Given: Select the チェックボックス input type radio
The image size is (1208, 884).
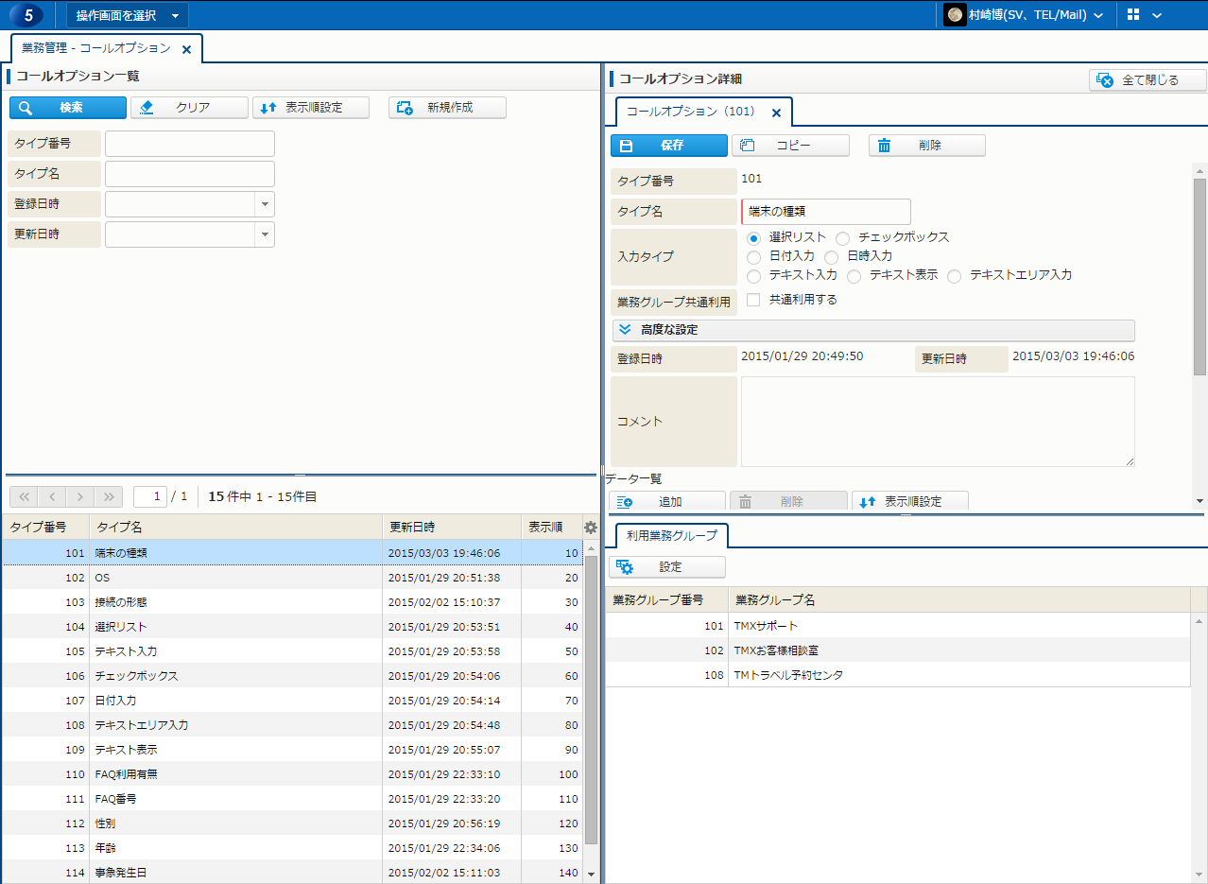Looking at the screenshot, I should (x=842, y=238).
